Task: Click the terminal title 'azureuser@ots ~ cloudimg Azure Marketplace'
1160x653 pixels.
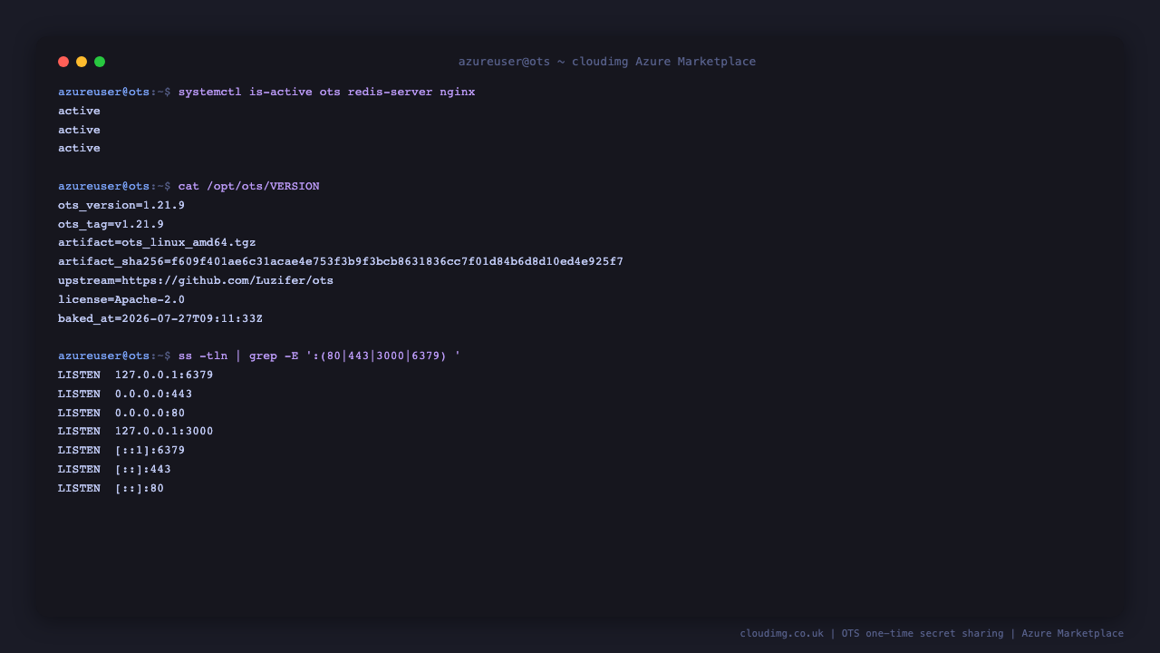Action: (607, 62)
